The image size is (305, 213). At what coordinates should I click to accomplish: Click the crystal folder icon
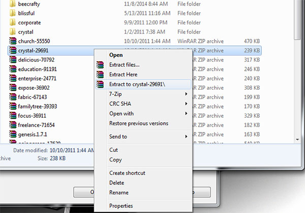click(13, 32)
